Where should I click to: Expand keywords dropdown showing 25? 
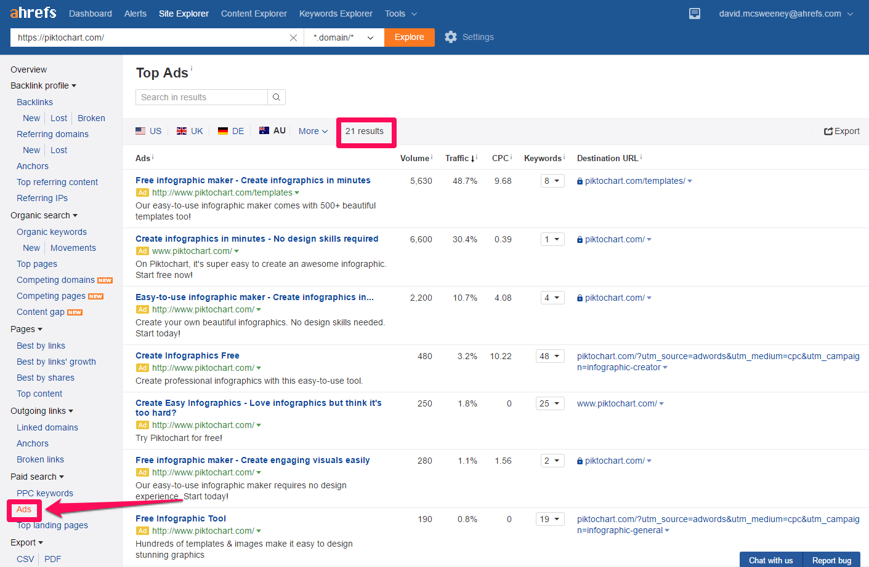(550, 403)
